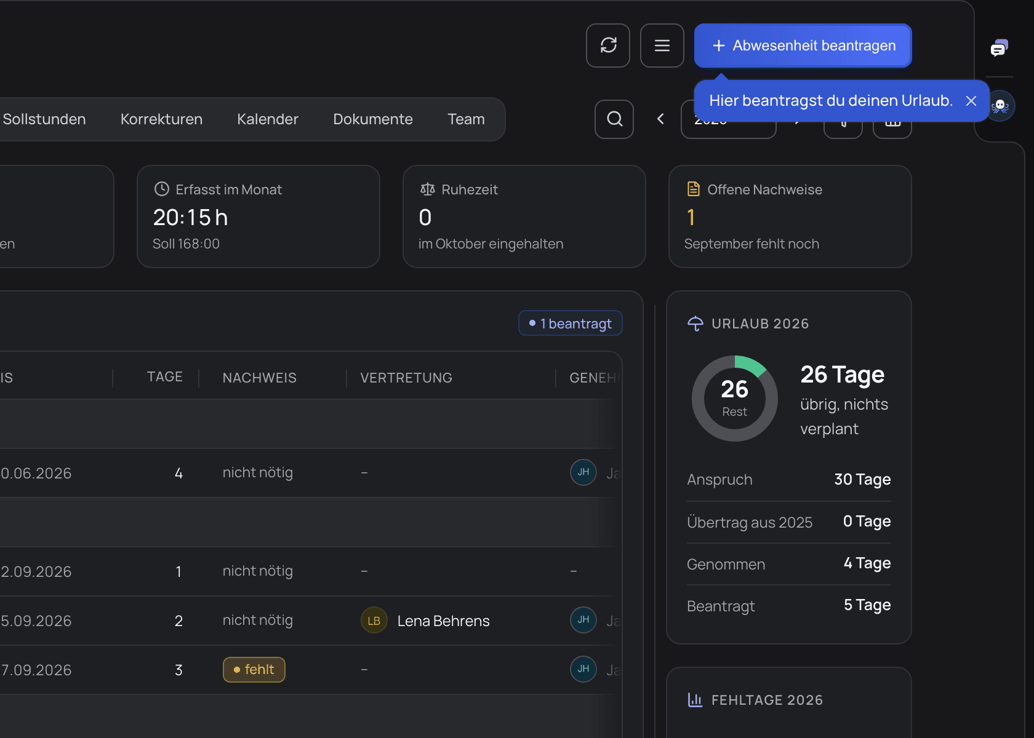Click the clock icon in Erfasst im Monat
The height and width of the screenshot is (738, 1034).
[161, 189]
